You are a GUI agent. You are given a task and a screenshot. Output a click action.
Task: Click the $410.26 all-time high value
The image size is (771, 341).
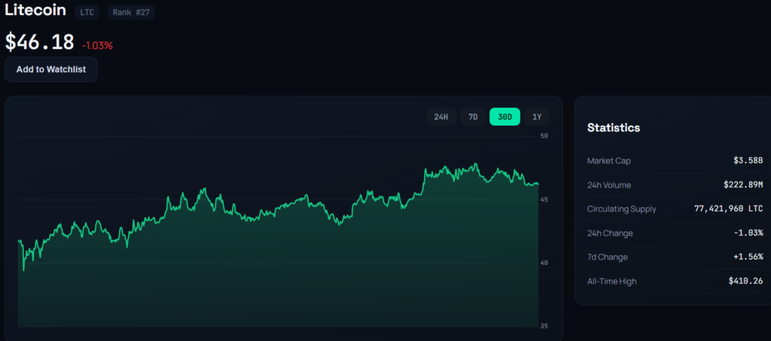click(746, 282)
